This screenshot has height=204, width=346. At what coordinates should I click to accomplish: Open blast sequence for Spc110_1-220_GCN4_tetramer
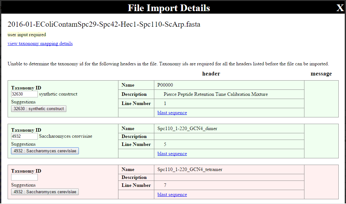click(x=172, y=195)
